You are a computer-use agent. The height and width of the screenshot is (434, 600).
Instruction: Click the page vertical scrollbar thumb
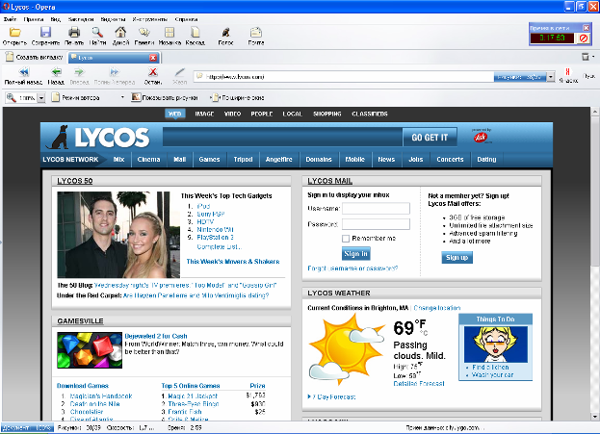594,190
